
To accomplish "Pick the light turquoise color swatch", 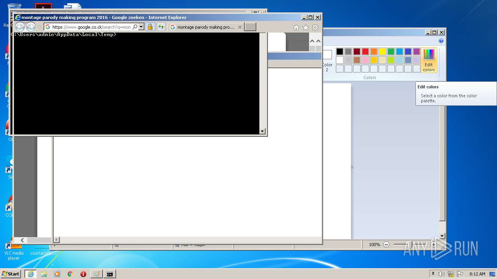I will [400, 60].
